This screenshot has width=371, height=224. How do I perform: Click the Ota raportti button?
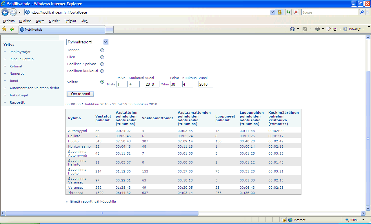[80, 94]
